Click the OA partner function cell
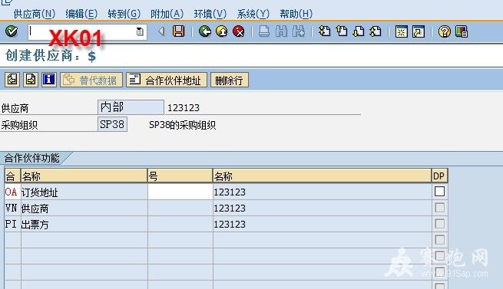This screenshot has height=289, width=503. pos(13,192)
